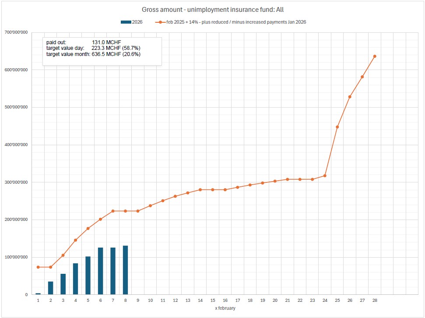Click the blue 2026 legend swatch

pyautogui.click(x=125, y=22)
